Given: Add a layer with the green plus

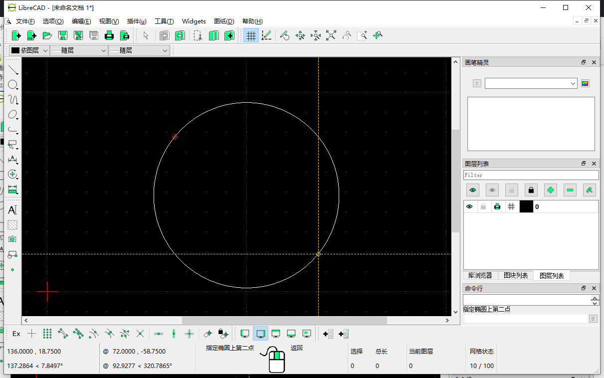Looking at the screenshot, I should (551, 190).
